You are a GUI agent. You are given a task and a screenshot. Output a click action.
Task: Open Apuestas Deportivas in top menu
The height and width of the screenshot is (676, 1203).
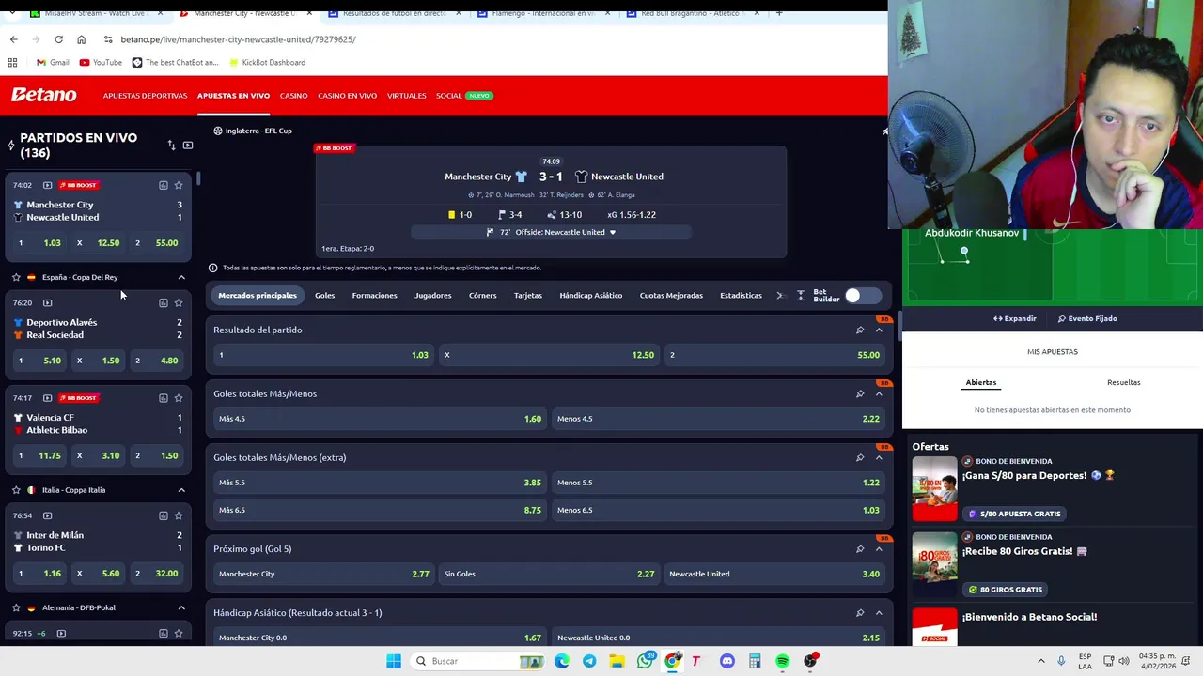click(145, 96)
